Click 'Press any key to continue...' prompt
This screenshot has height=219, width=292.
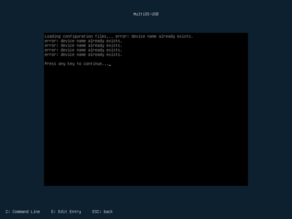coord(77,64)
